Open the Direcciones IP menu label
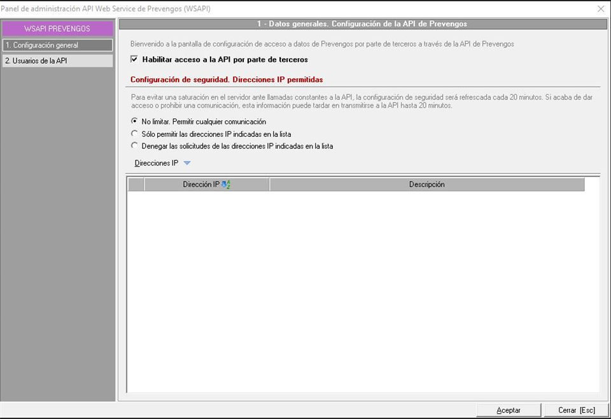The width and height of the screenshot is (611, 419). (x=157, y=163)
